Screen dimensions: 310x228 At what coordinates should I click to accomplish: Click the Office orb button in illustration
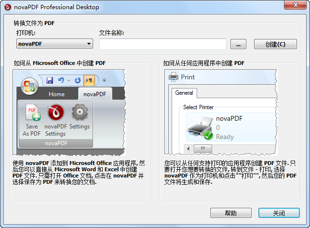pos(30,87)
